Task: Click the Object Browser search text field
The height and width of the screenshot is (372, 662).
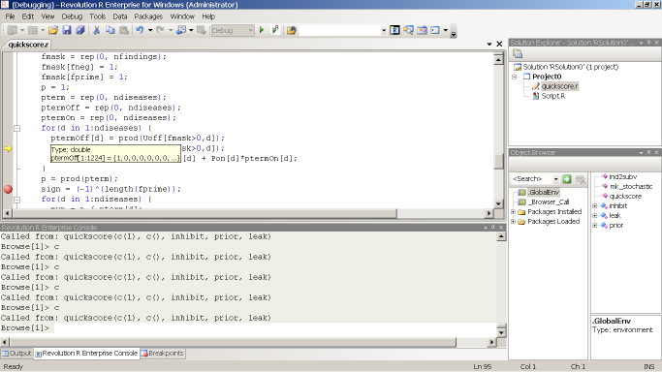Action: (531, 179)
